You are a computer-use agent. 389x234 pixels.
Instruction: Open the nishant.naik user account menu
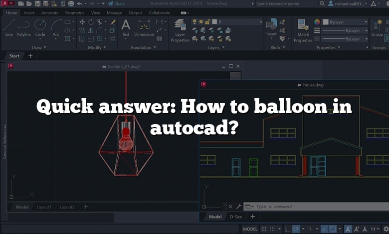347,3
